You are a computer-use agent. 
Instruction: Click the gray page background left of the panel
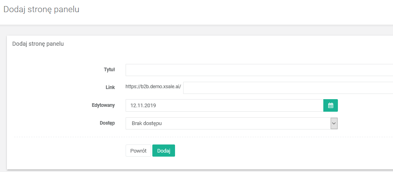click(x=3, y=101)
